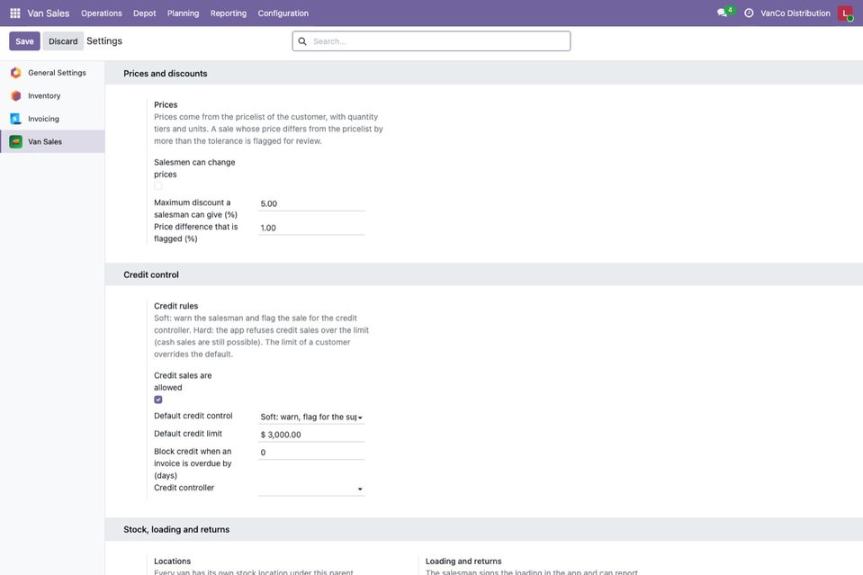Open the Operations menu
Image resolution: width=863 pixels, height=575 pixels.
[102, 13]
